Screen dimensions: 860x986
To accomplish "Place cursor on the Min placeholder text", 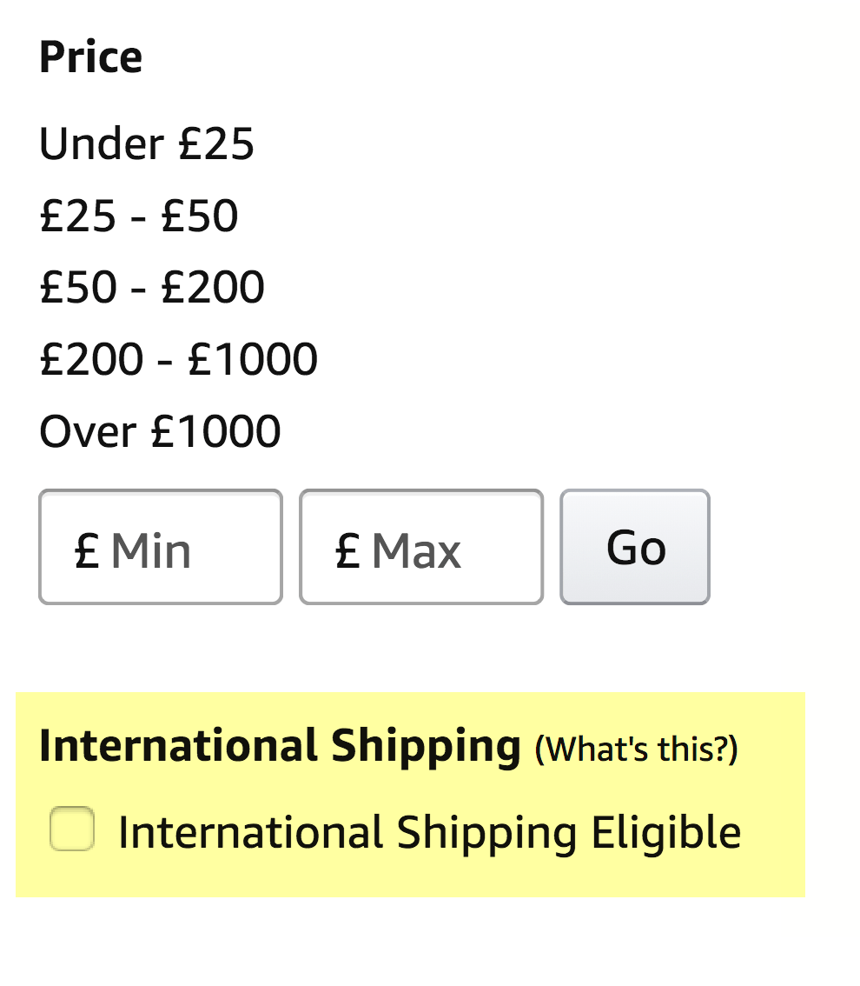I will [151, 550].
